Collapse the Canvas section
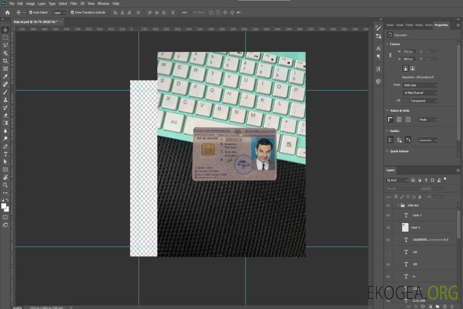463x309 pixels. pos(387,44)
